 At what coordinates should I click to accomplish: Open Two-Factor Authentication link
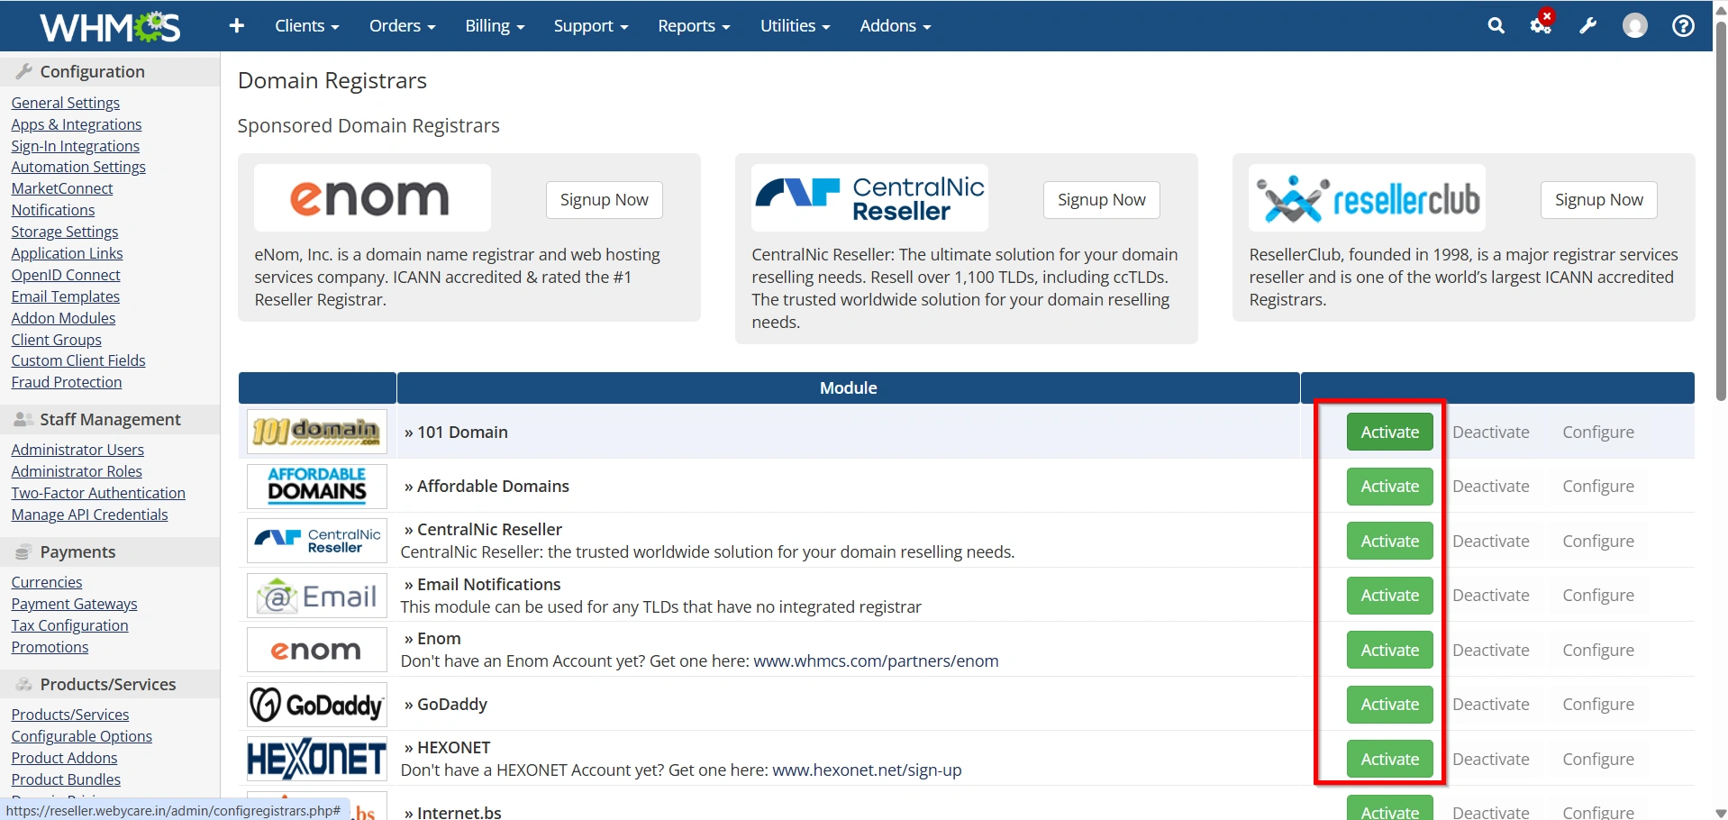pos(98,493)
